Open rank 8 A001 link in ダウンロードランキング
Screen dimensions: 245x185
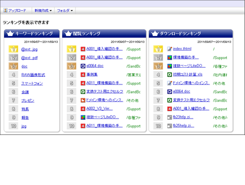coord(191,109)
